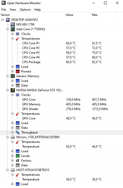Click the alpha Factors icon
Viewport: 123px width, 188px height.
point(18,161)
